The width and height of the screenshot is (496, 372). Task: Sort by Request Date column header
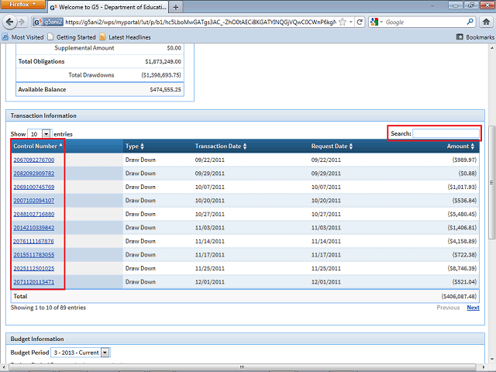click(x=332, y=146)
